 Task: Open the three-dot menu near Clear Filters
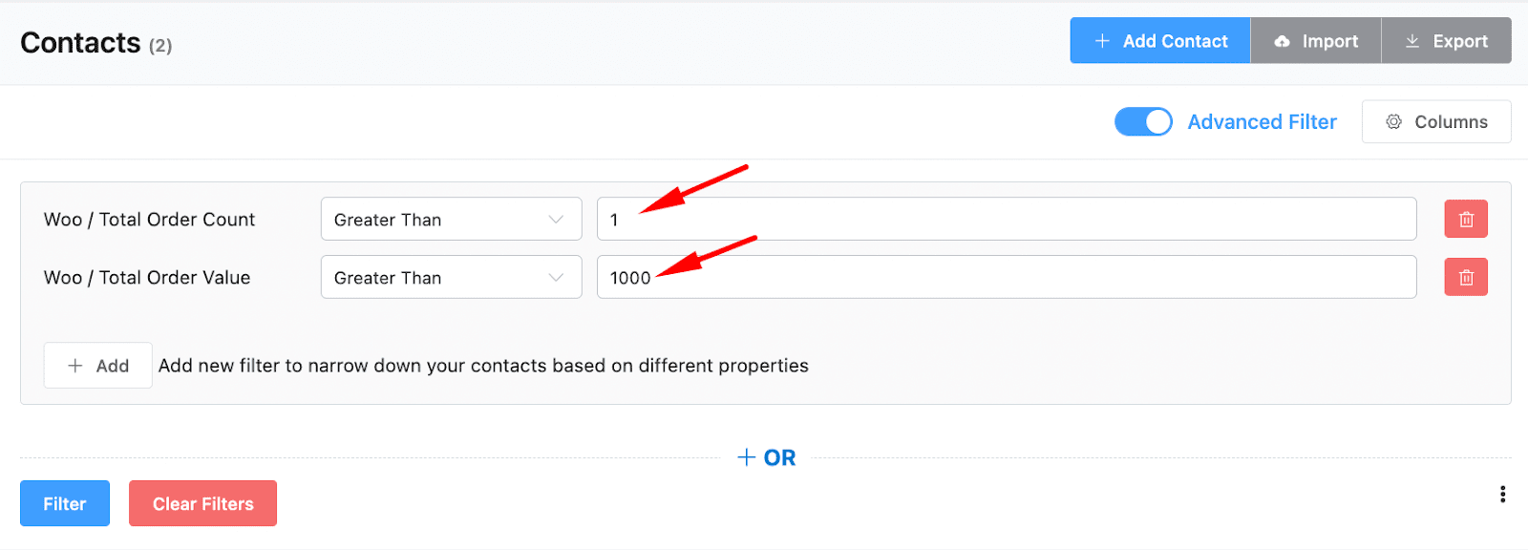pyautogui.click(x=1502, y=494)
